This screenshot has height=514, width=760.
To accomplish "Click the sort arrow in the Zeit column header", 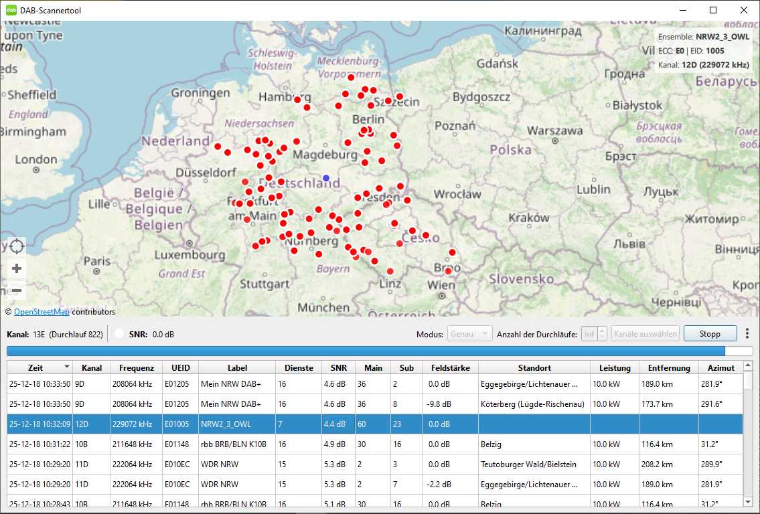I will pos(67,367).
